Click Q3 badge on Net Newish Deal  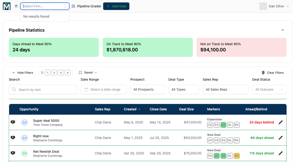pyautogui.click(x=25, y=154)
